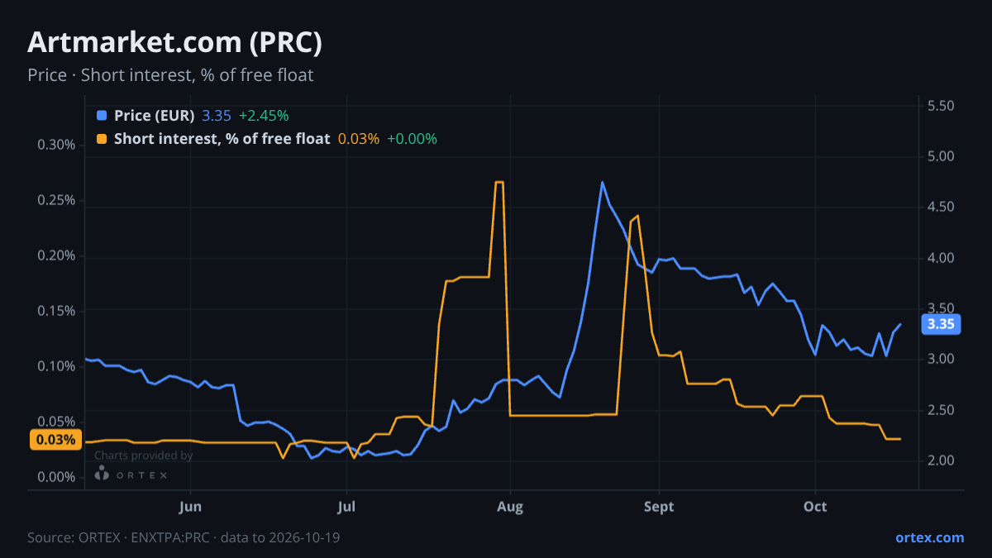Click the 4.50 right axis label

[941, 207]
